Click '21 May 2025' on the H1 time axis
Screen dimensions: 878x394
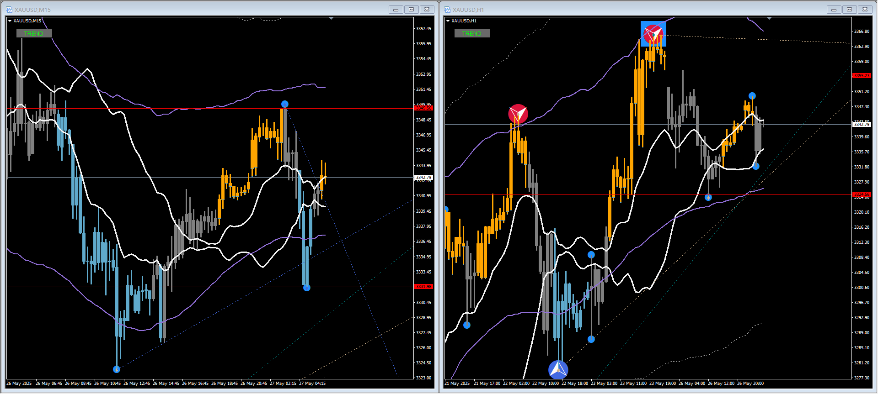(x=457, y=383)
